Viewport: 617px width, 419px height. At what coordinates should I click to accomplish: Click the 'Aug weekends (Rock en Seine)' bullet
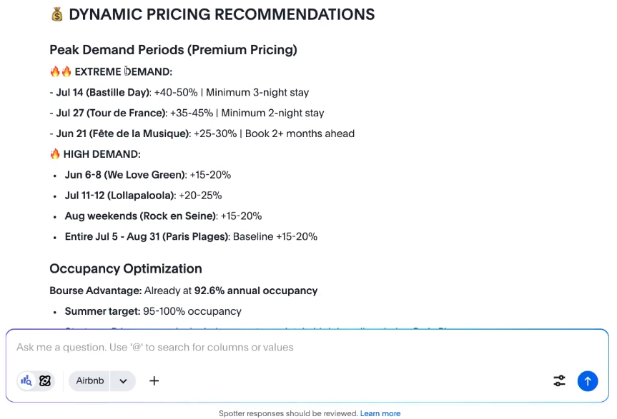tap(140, 216)
